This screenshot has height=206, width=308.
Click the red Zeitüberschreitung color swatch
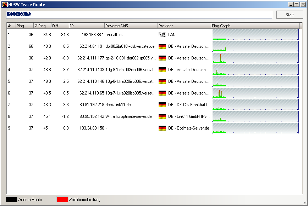(62, 200)
